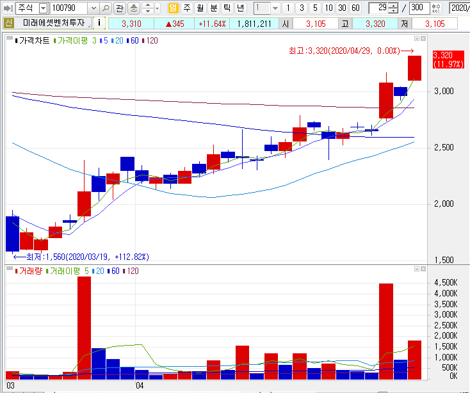This screenshot has width=470, height=393.
Task: Click the 100790 stock code input field
Action: point(70,8)
